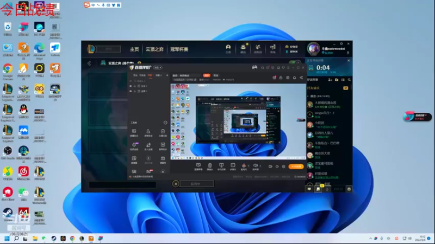
Task: Click the microphone icon in streaming app toolbar
Action: pos(244,165)
